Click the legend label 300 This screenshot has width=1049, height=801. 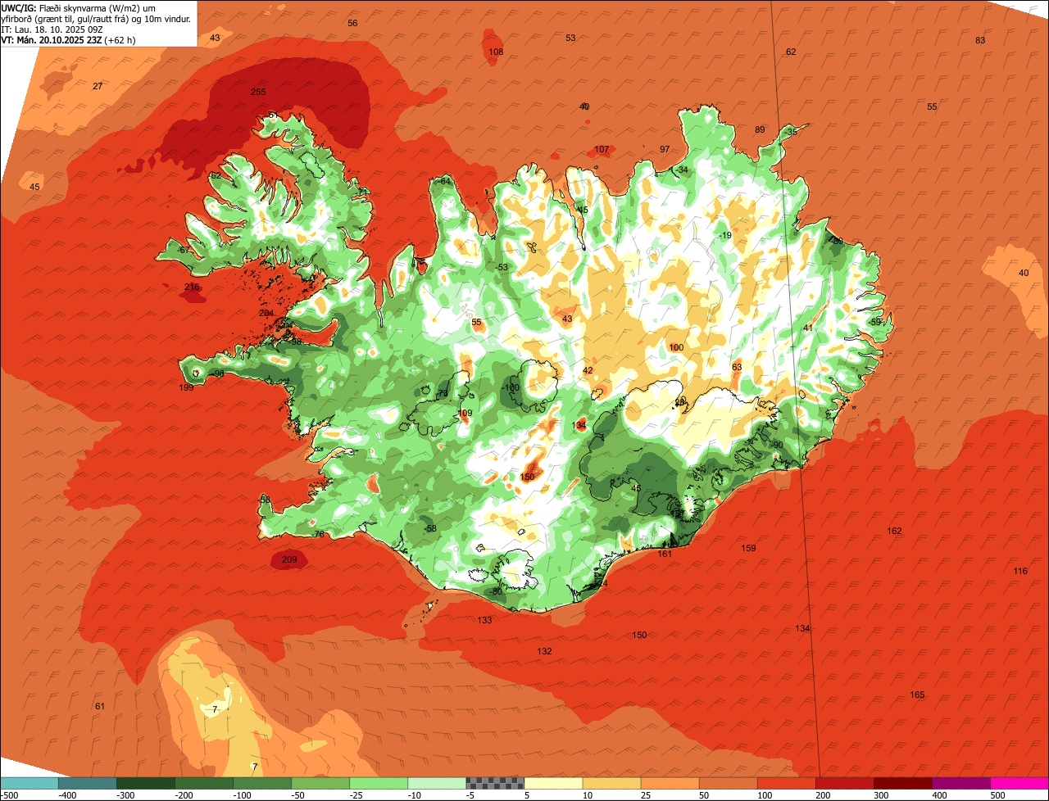pyautogui.click(x=881, y=794)
